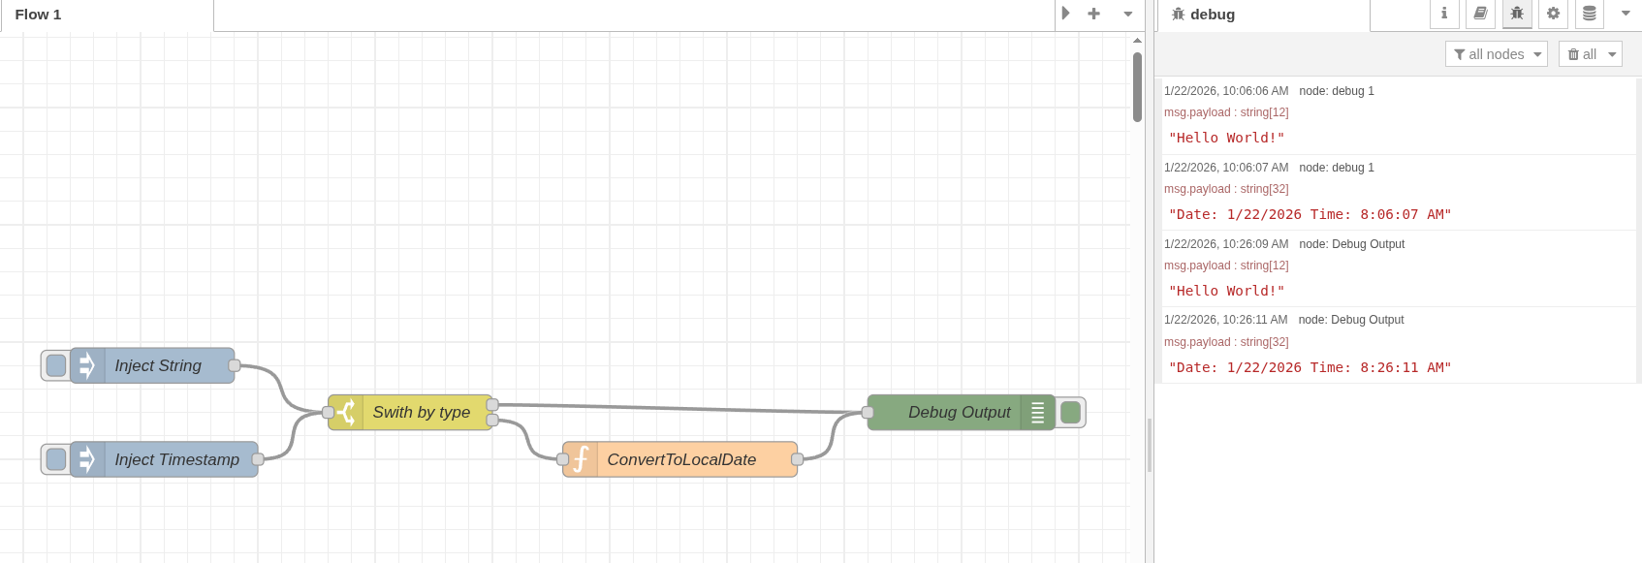Screen dimensions: 1642x563
Task: Click the canvas vertical scrollbar thumb
Action: [1137, 87]
